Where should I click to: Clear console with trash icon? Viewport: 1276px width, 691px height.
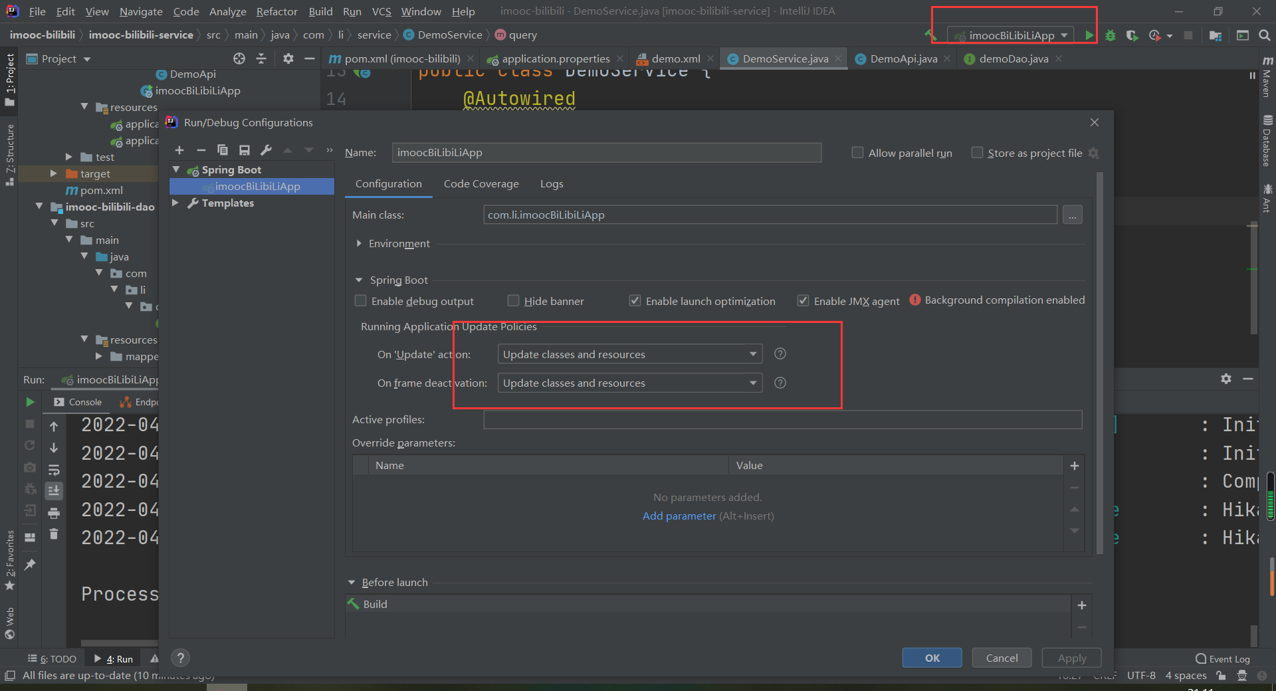[54, 534]
